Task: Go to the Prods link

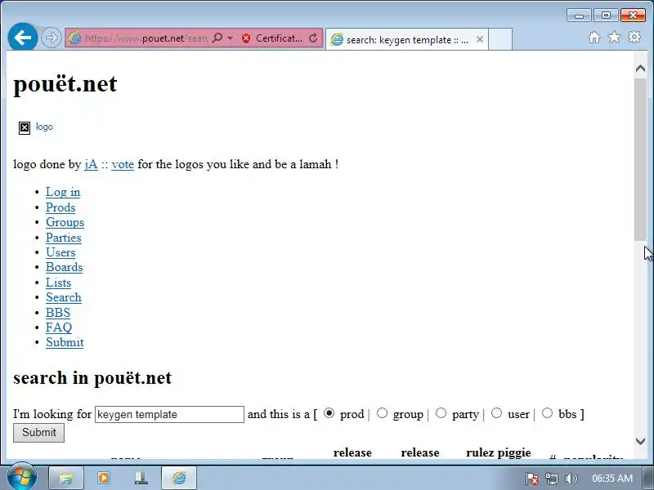Action: click(x=60, y=207)
